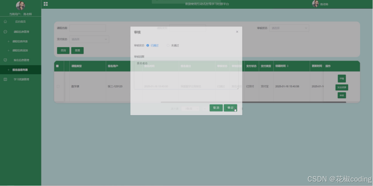Viewport: 373px width, 186px height.
Task: Open 学习资源管理 in the sidebar
Action: tap(21, 79)
